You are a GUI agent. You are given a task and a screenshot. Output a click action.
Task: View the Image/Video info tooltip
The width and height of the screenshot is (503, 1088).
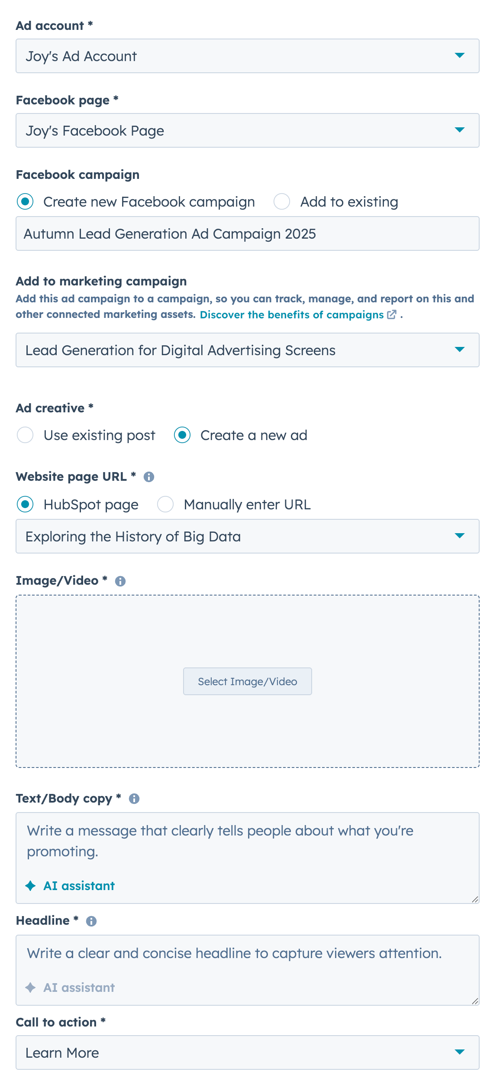pyautogui.click(x=121, y=580)
